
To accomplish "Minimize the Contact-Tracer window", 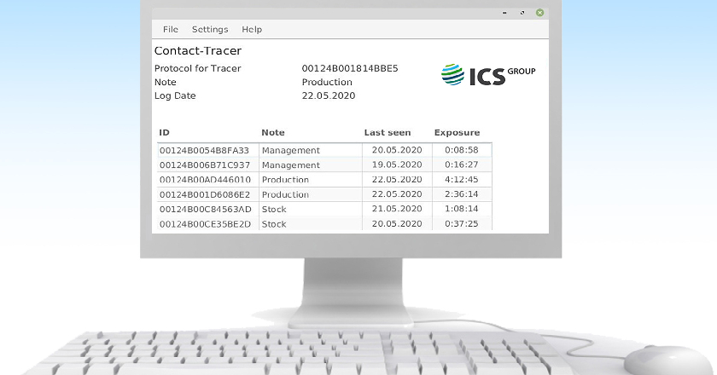I will (x=504, y=13).
